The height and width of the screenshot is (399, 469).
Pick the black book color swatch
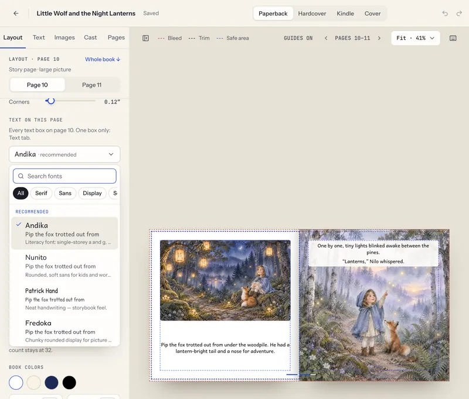(69, 382)
